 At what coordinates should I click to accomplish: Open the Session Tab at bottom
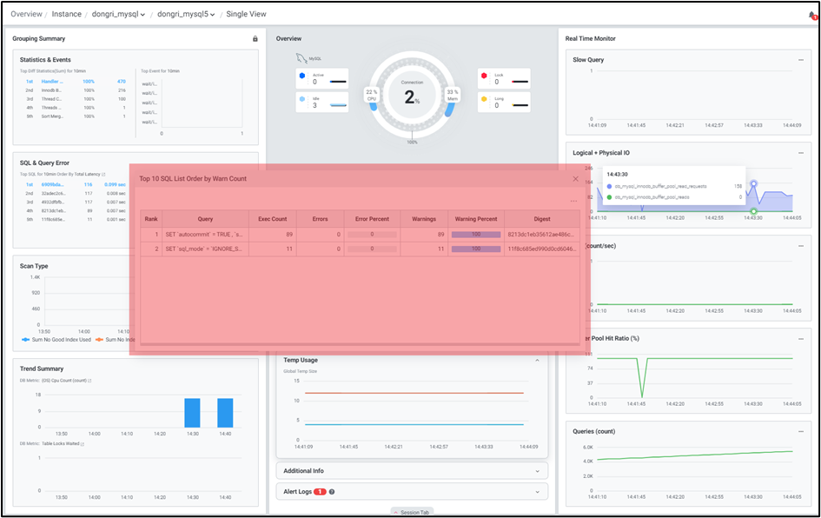[411, 512]
